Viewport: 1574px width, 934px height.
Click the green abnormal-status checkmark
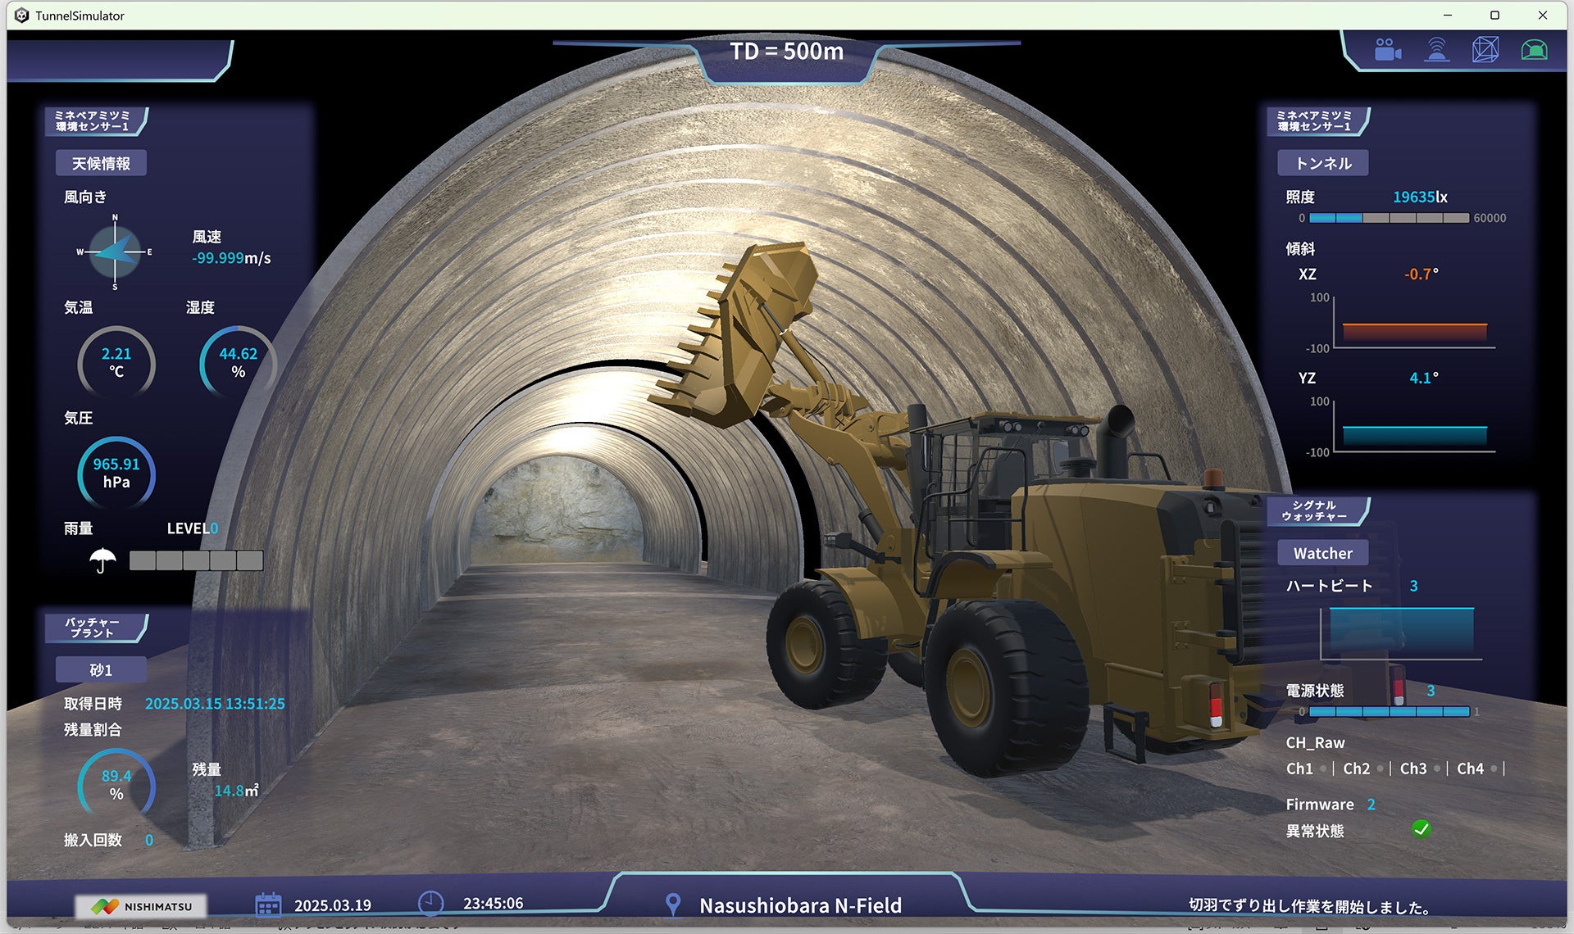1422,829
